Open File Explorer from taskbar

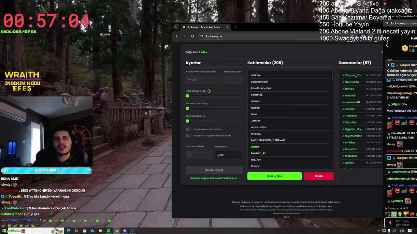101,231
